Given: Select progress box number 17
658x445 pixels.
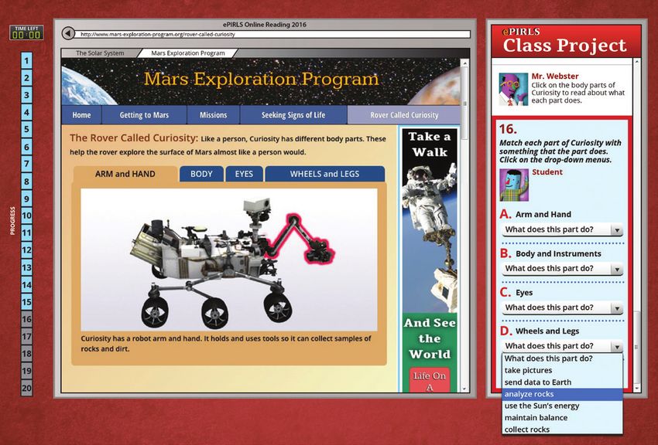Looking at the screenshot, I should (26, 336).
